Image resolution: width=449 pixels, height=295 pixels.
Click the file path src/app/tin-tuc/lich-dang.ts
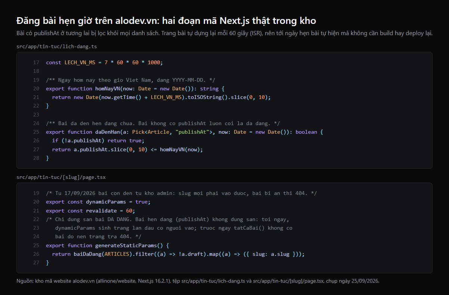[57, 46]
